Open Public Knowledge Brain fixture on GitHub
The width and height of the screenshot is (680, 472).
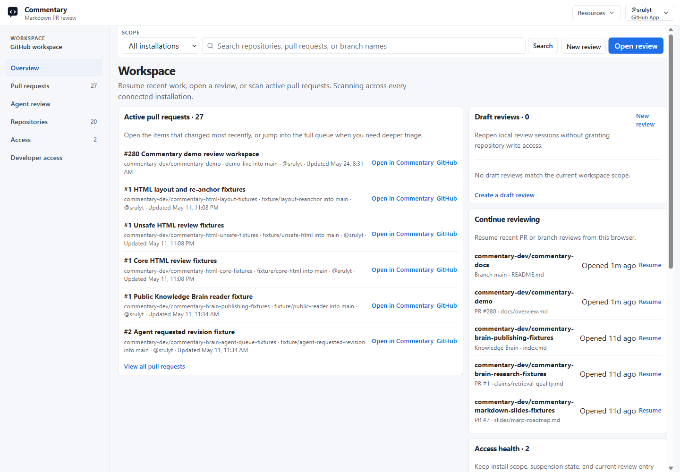click(x=447, y=306)
